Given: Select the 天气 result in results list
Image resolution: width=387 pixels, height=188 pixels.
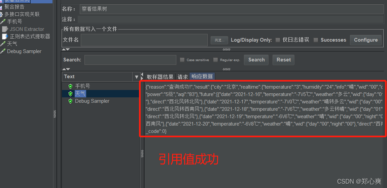Looking at the screenshot, I should coord(80,94).
